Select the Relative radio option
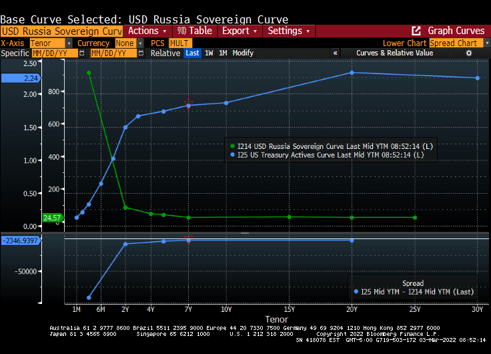Viewport: 491px width, 354px height. (x=165, y=53)
